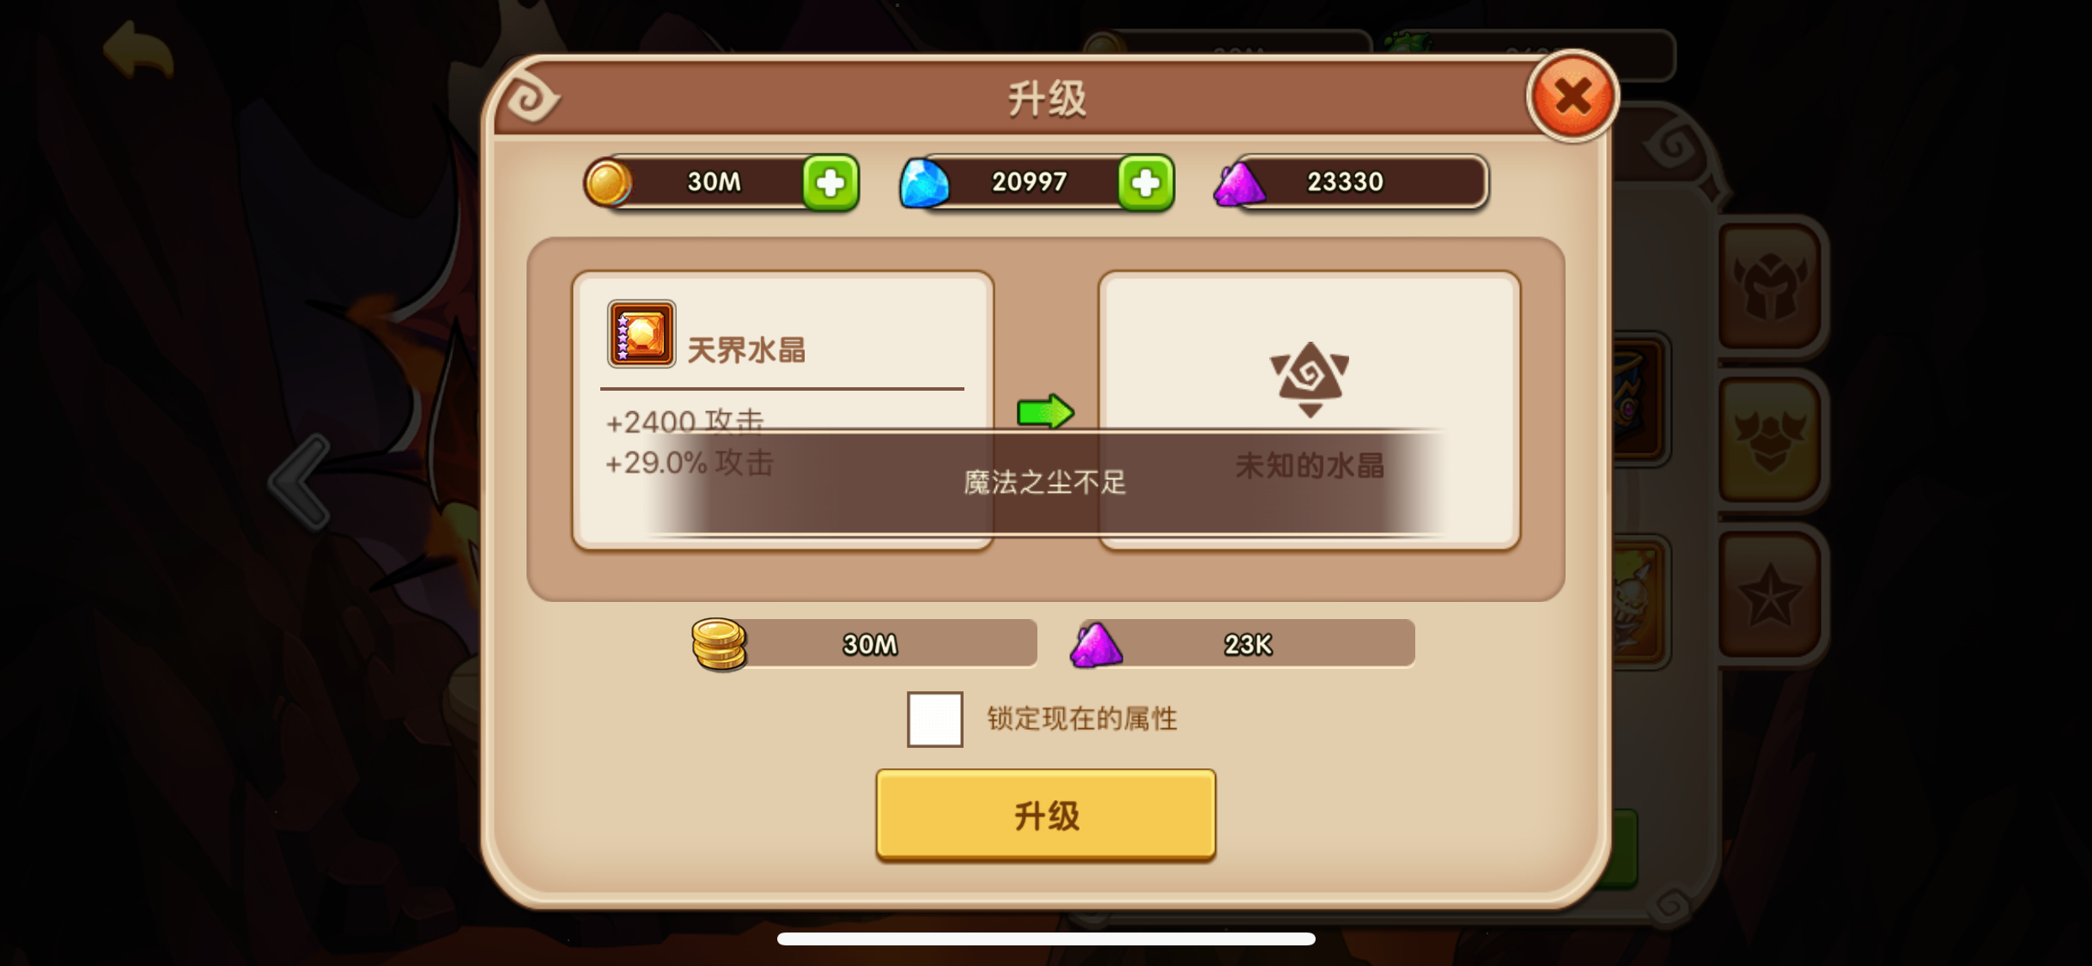This screenshot has width=2092, height=966.
Task: Tap the purple magic dust icon at top
Action: tap(1238, 183)
